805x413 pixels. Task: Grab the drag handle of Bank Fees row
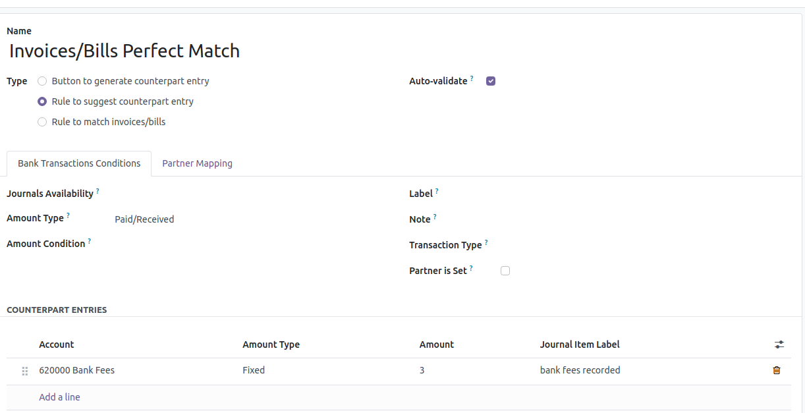click(x=25, y=371)
